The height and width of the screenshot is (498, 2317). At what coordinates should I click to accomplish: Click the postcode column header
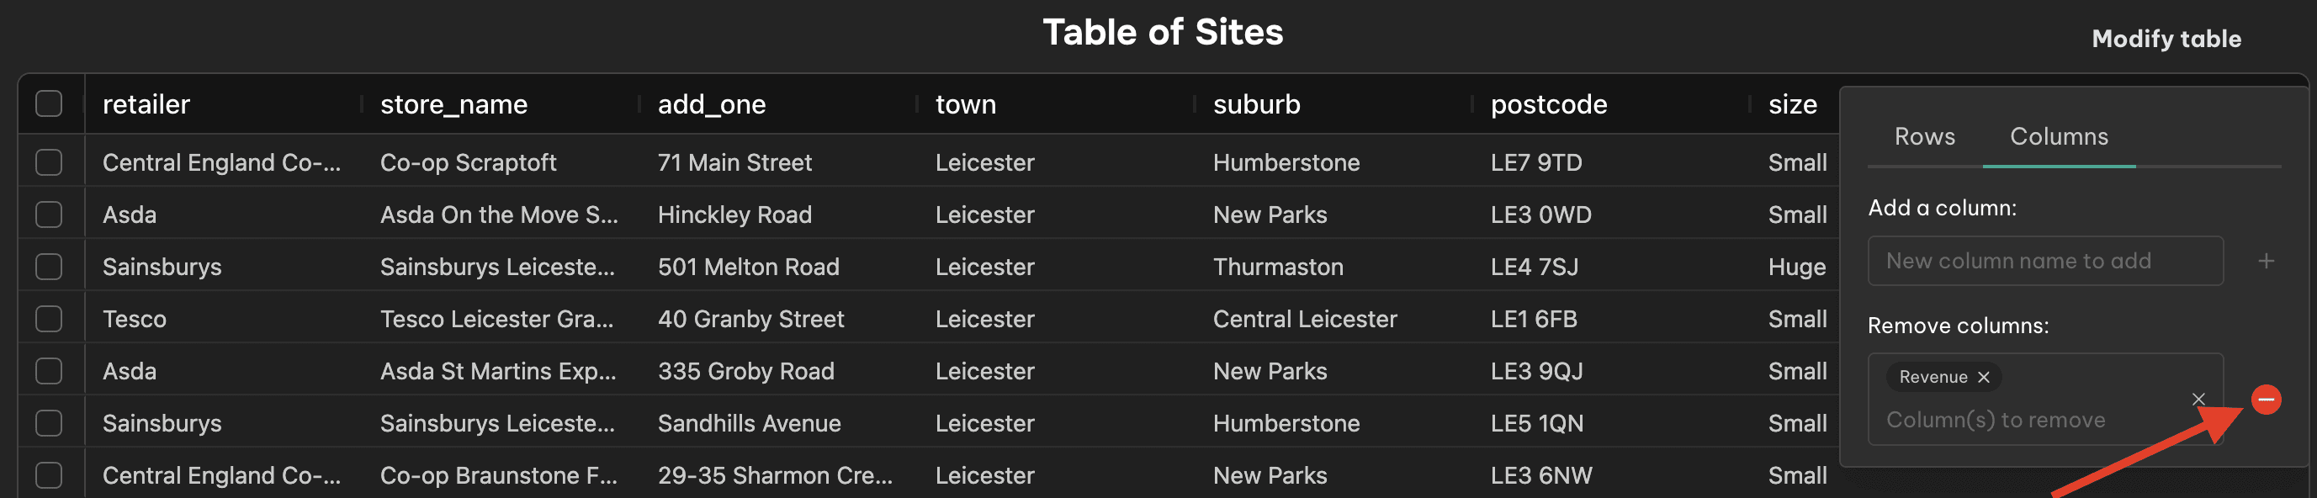click(x=1548, y=104)
